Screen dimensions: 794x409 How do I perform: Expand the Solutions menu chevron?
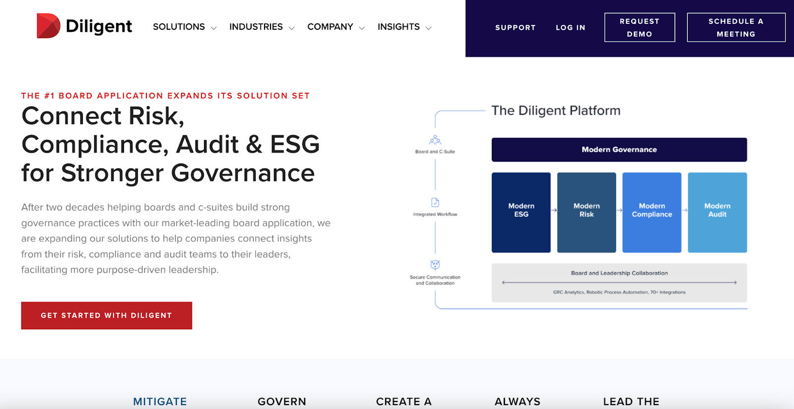click(213, 28)
